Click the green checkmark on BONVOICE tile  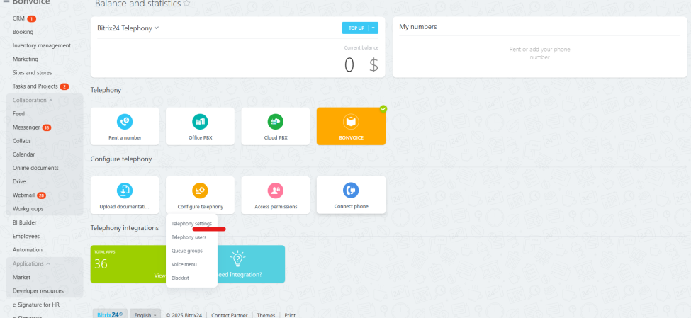(383, 109)
